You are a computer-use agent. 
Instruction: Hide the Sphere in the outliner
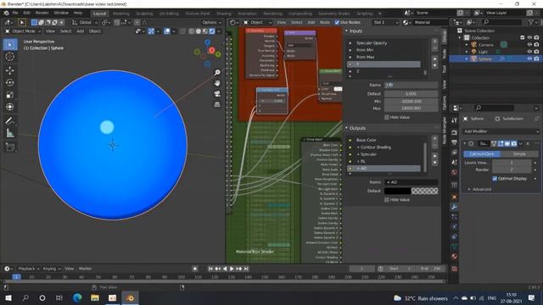[529, 58]
